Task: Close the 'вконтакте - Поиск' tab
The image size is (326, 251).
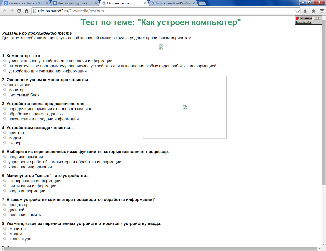Action: [47, 3]
